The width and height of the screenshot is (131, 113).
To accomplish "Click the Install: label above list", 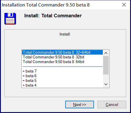I will tap(65, 34).
